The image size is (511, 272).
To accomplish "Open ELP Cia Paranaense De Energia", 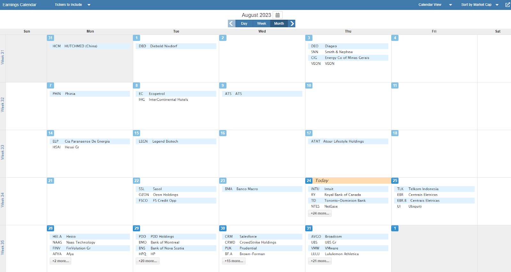I will 90,141.
